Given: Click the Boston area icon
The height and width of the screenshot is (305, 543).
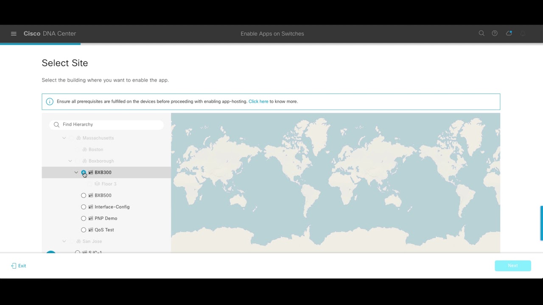Looking at the screenshot, I should (84, 150).
